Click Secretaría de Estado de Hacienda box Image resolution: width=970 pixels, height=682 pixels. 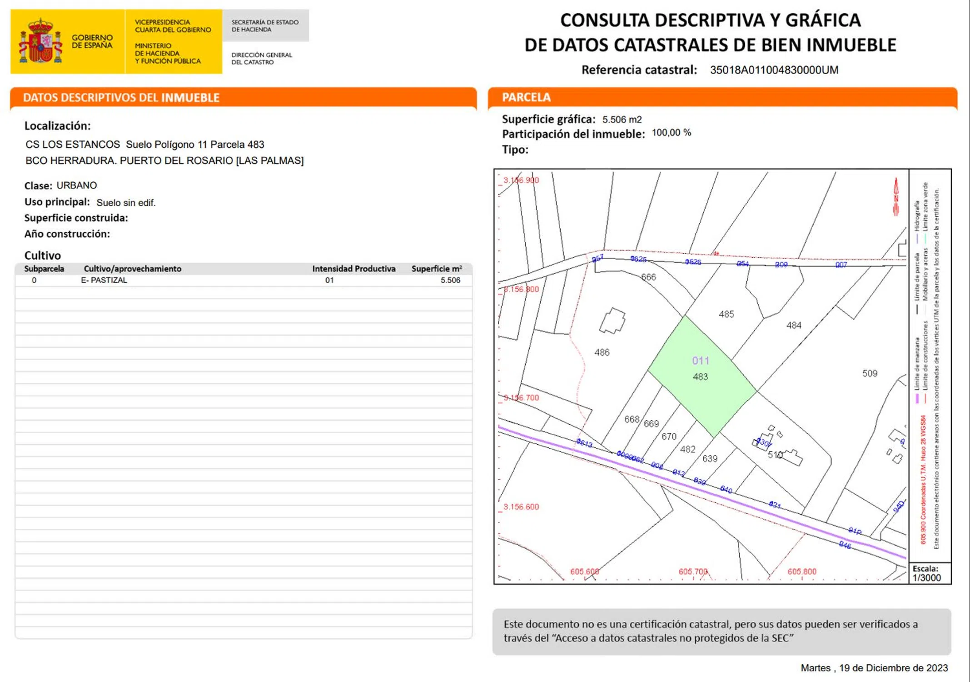tap(265, 25)
